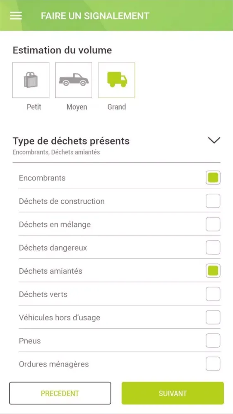
Task: Uncheck the Encombrants checkbox
Action: [x=213, y=178]
